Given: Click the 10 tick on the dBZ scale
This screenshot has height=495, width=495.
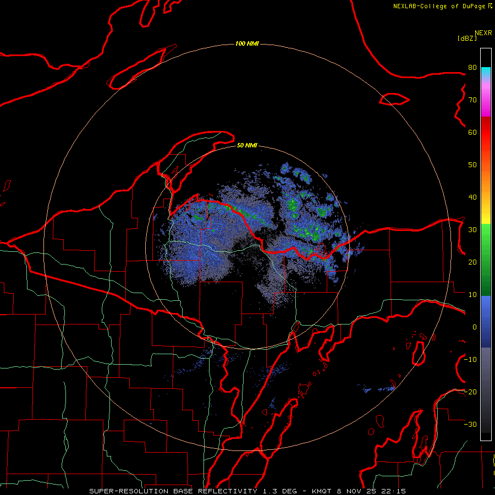Looking at the screenshot, I should [x=472, y=295].
